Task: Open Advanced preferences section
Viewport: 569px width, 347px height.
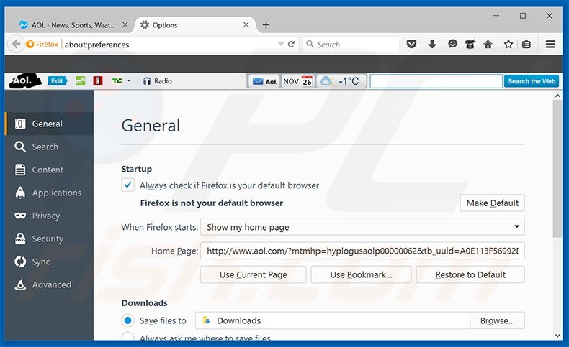Action: click(49, 284)
